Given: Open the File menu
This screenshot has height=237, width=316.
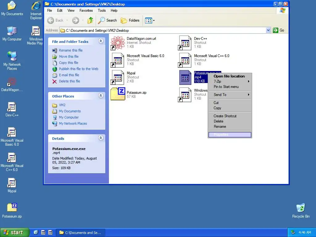Looking at the screenshot, I should [50, 10].
